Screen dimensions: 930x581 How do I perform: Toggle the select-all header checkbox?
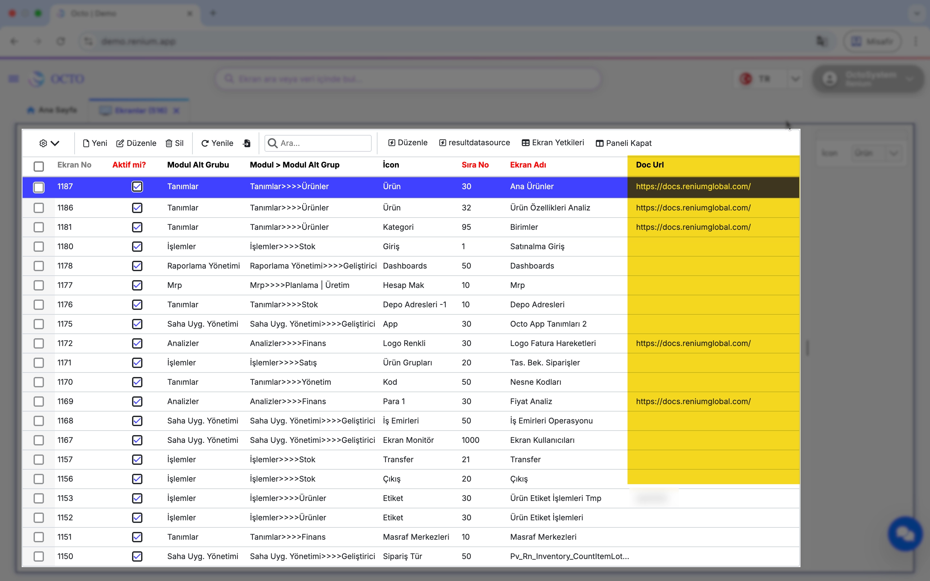(39, 166)
